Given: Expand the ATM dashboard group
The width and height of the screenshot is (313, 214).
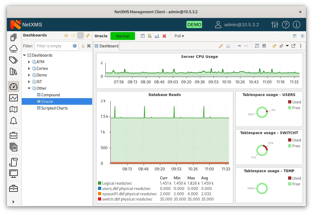Looking at the screenshot, I should [29, 62].
